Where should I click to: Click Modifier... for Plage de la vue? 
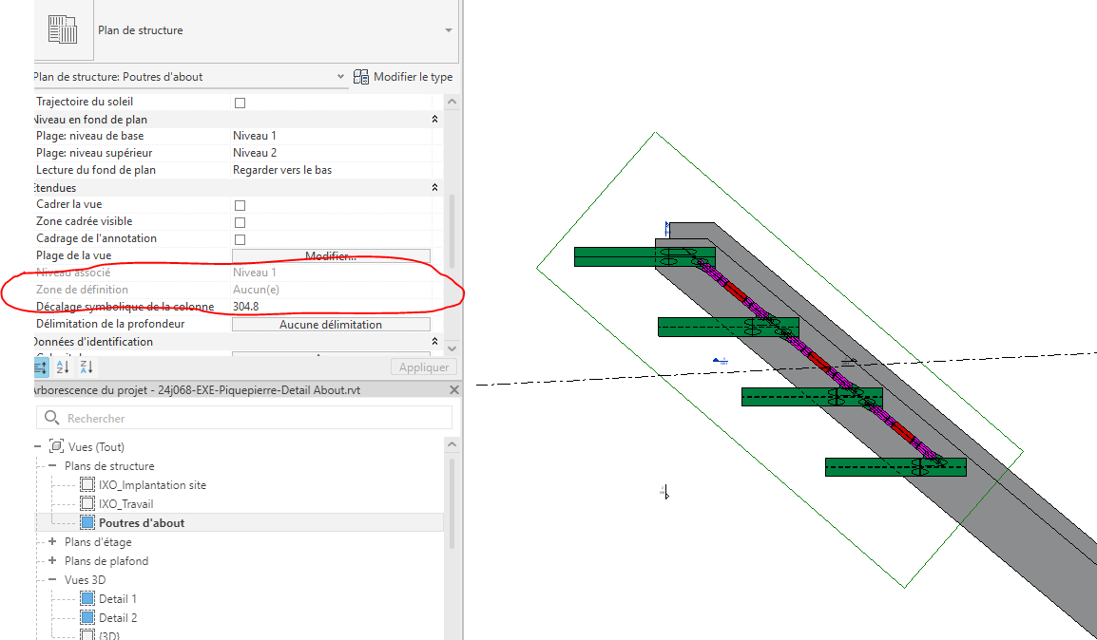[330, 254]
